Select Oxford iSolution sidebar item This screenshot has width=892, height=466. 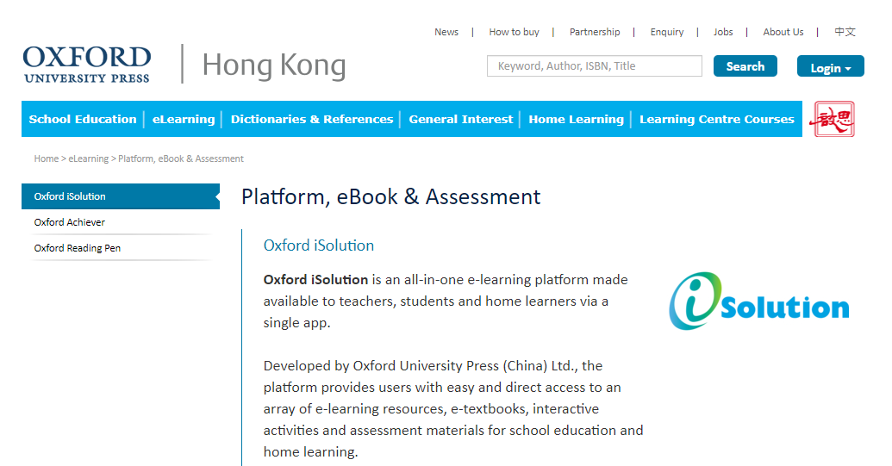(70, 196)
